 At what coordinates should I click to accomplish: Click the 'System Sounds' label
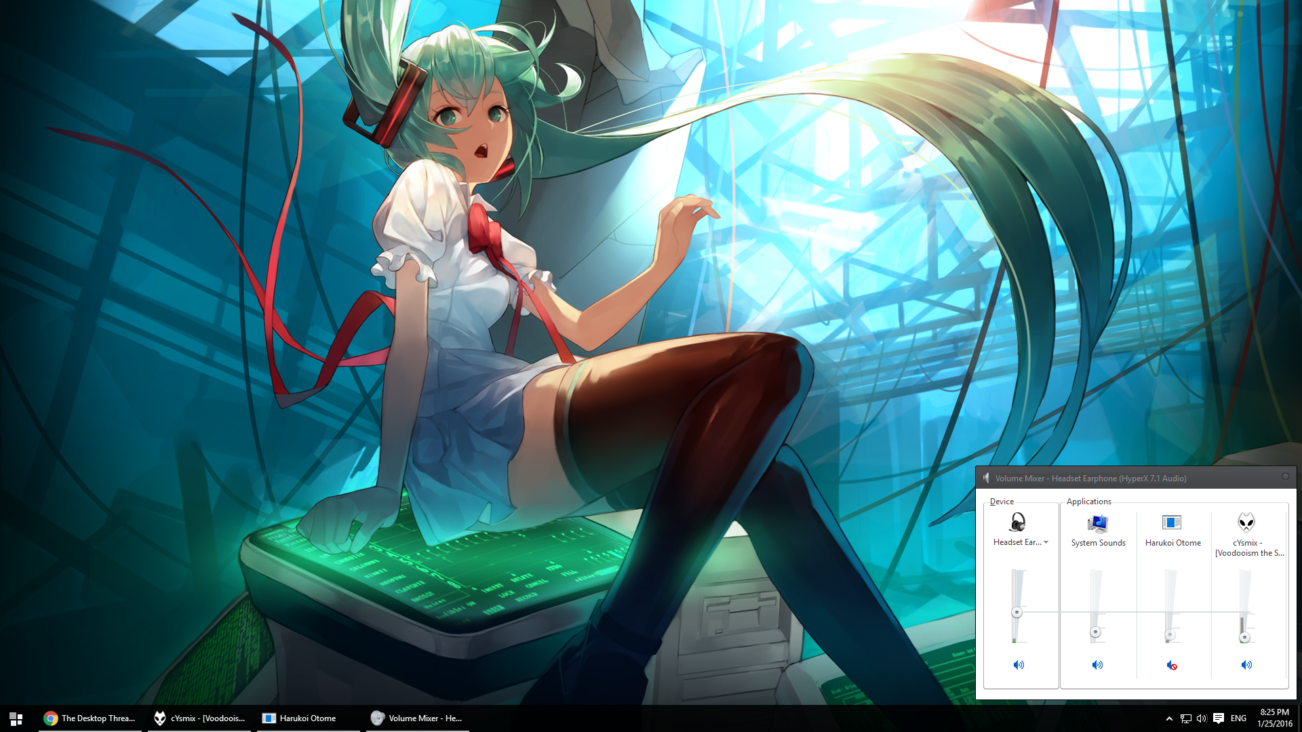[1098, 543]
